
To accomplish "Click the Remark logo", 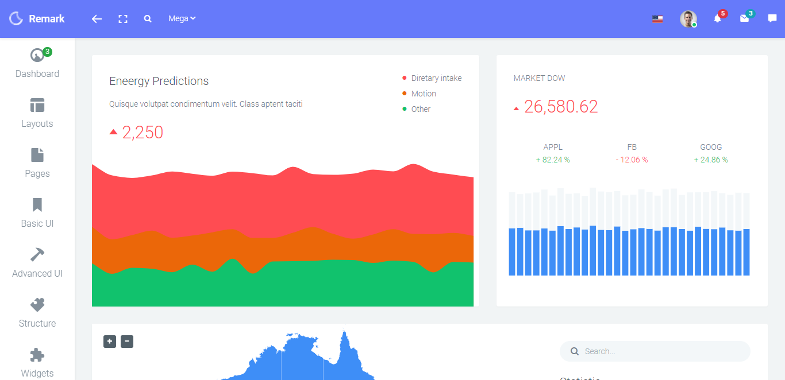I will pyautogui.click(x=37, y=18).
